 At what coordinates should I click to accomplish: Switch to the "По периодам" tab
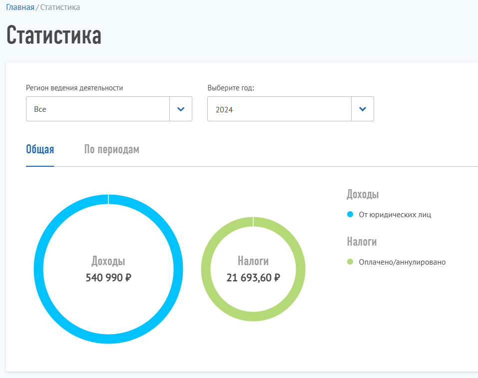point(111,149)
